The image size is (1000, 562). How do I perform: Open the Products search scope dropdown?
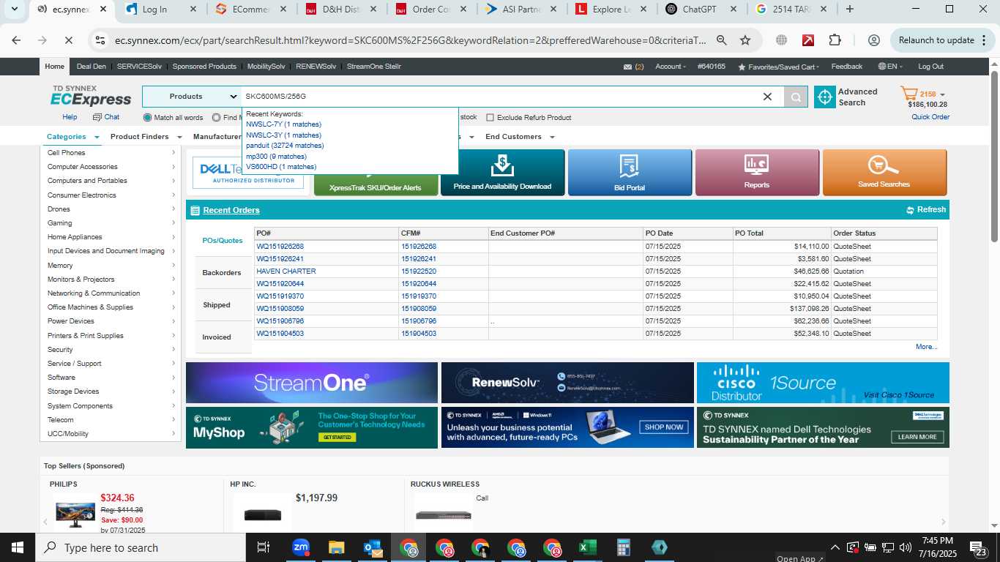[x=192, y=97]
